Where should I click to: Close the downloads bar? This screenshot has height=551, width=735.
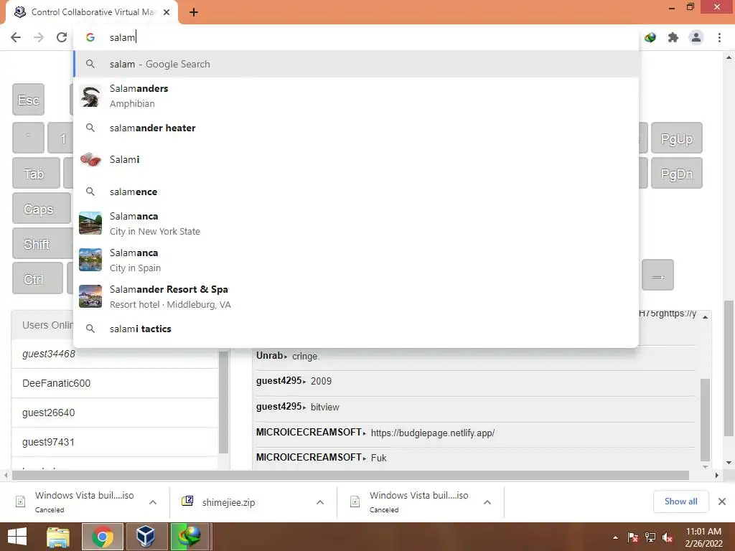point(722,501)
